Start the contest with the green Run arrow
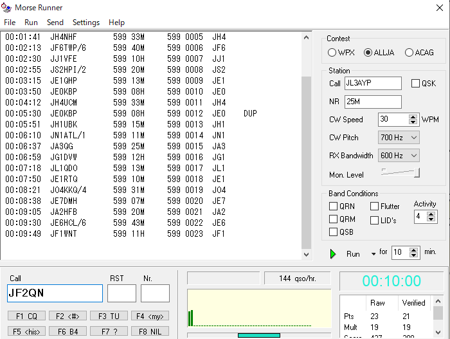 pyautogui.click(x=333, y=254)
